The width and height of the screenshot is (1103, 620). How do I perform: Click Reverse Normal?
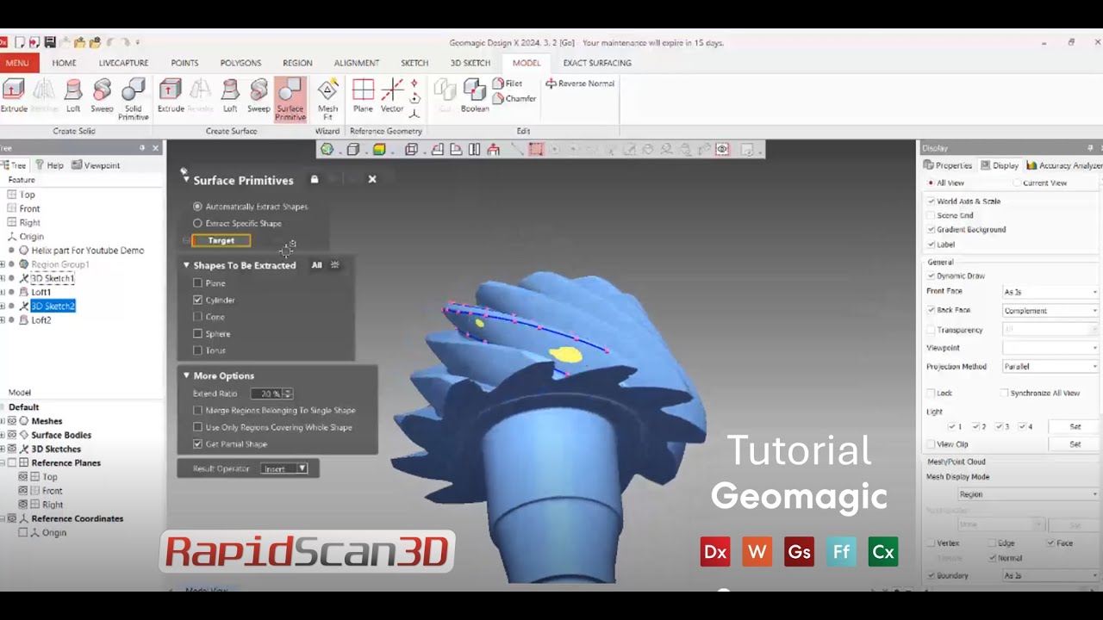[580, 84]
